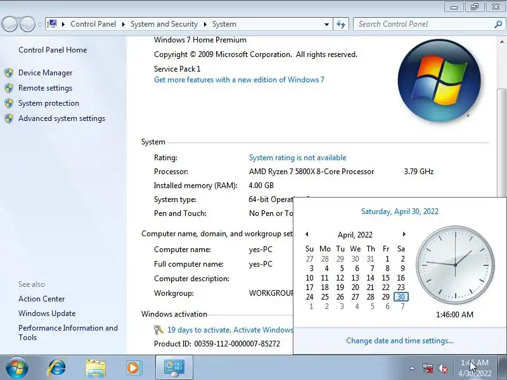
Task: Click the Show desktop button
Action: 503,367
